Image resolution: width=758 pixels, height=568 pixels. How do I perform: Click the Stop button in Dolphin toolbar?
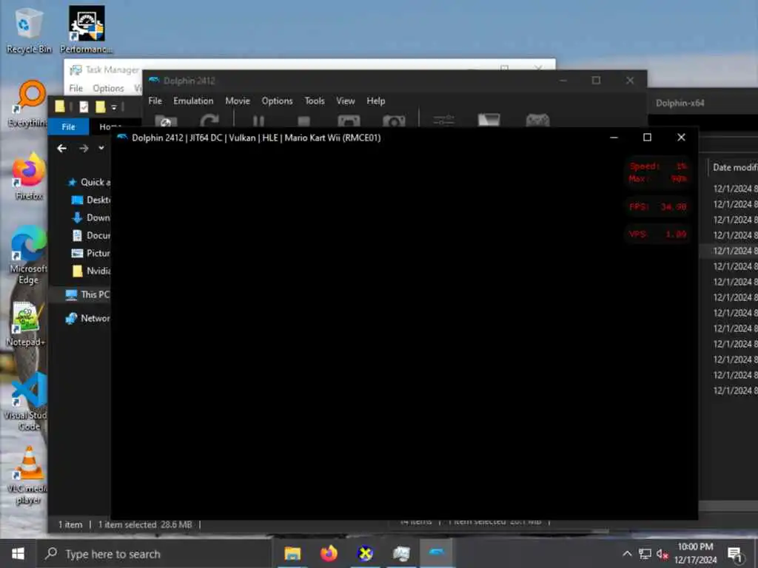tap(303, 121)
